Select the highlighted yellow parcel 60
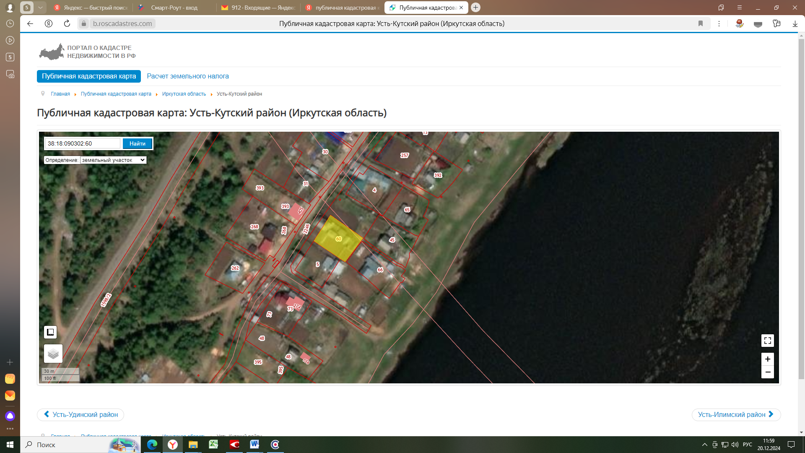 point(338,239)
